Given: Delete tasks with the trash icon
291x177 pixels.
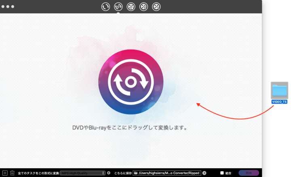Looking at the screenshot, I should click(12, 173).
